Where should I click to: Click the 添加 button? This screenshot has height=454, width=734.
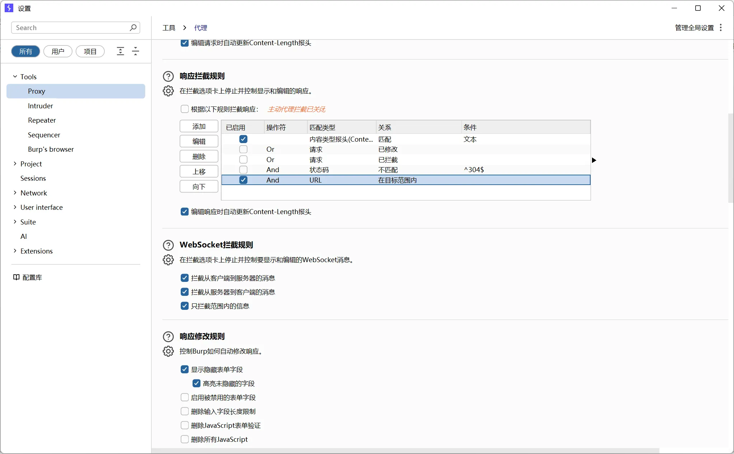click(199, 126)
